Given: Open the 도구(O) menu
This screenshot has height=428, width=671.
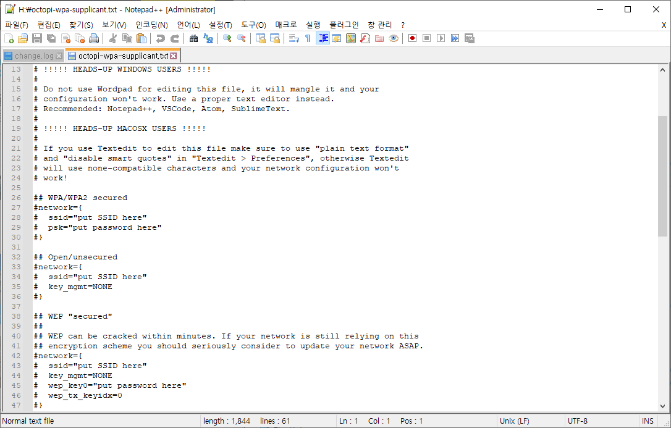Looking at the screenshot, I should (x=253, y=25).
